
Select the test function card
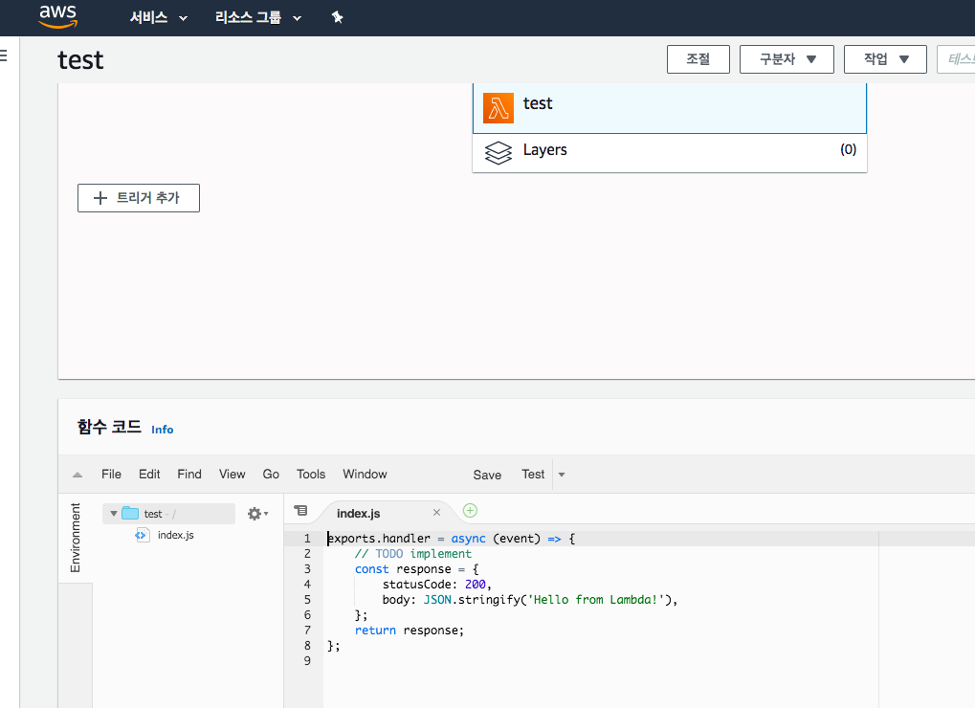tap(670, 108)
